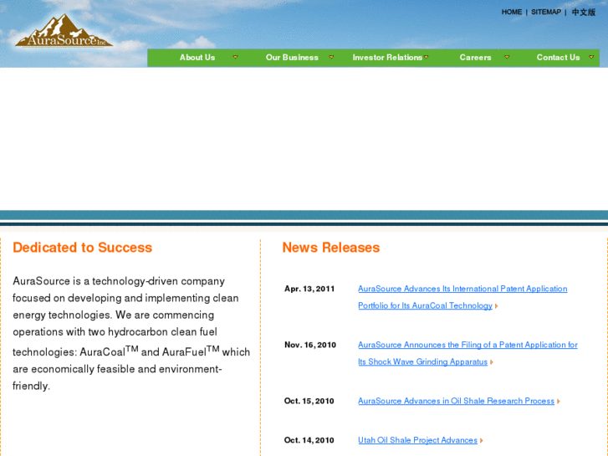
Task: Open the Careers menu
Action: tap(475, 58)
